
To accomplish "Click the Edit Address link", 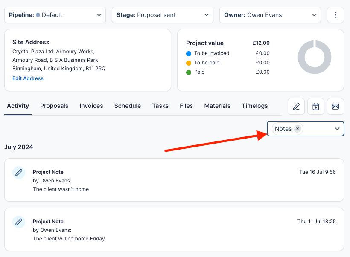I will coord(28,78).
